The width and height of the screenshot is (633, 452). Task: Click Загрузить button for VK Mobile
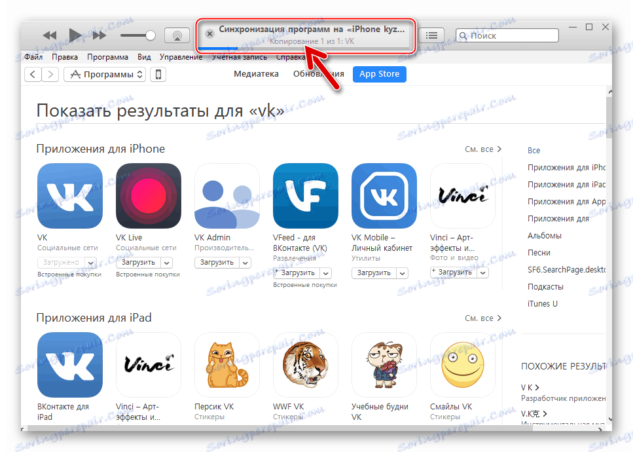[374, 273]
